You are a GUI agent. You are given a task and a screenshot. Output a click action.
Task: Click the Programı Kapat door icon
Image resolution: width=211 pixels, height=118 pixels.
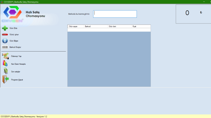coord(5,79)
